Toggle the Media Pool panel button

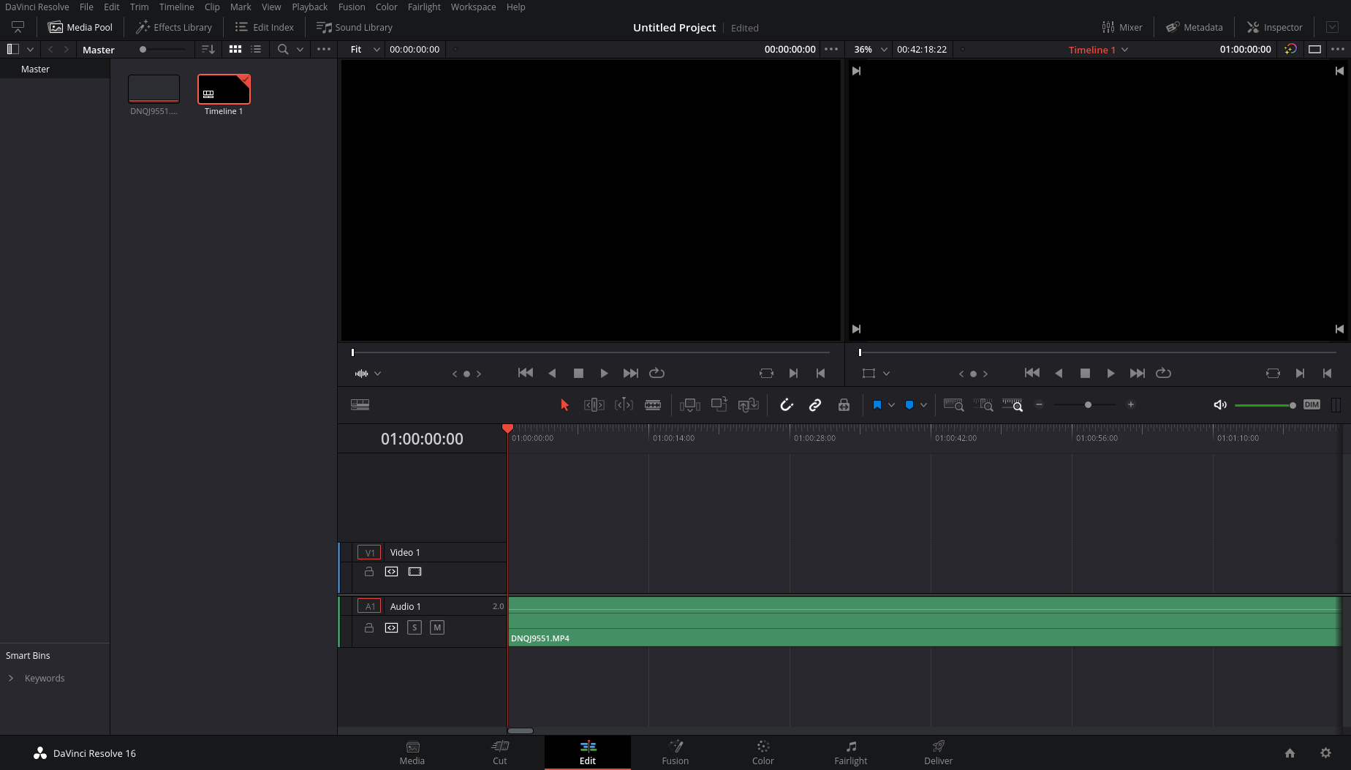point(80,27)
